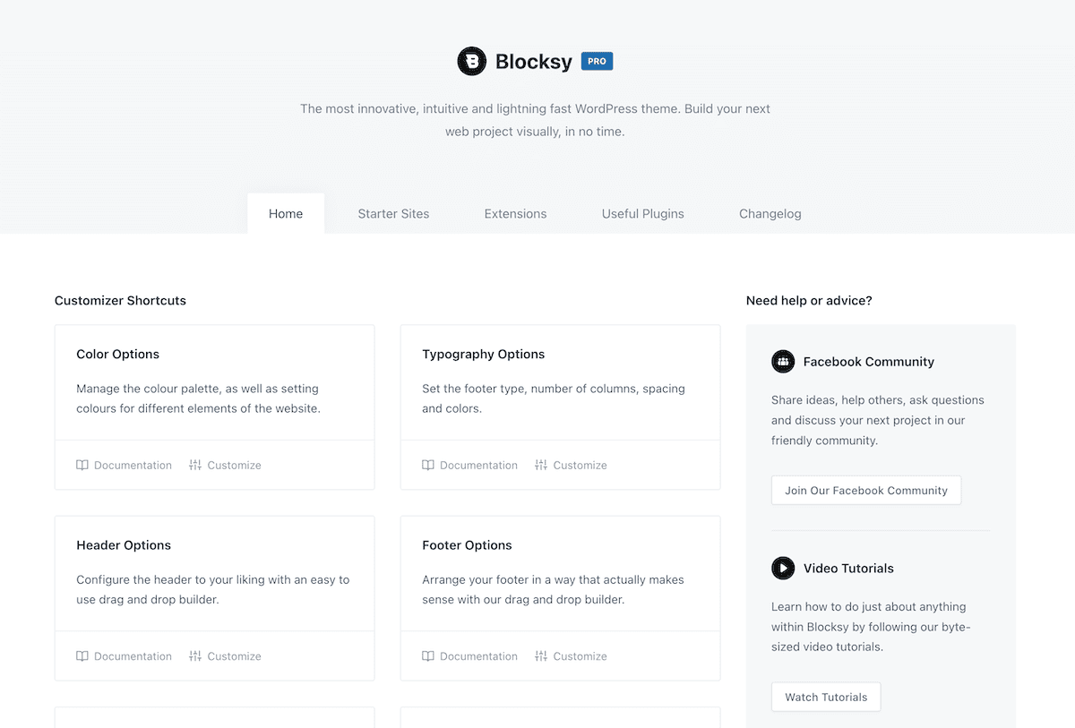The image size is (1075, 728).
Task: Click the book icon in Color Options card
Action: click(x=82, y=465)
